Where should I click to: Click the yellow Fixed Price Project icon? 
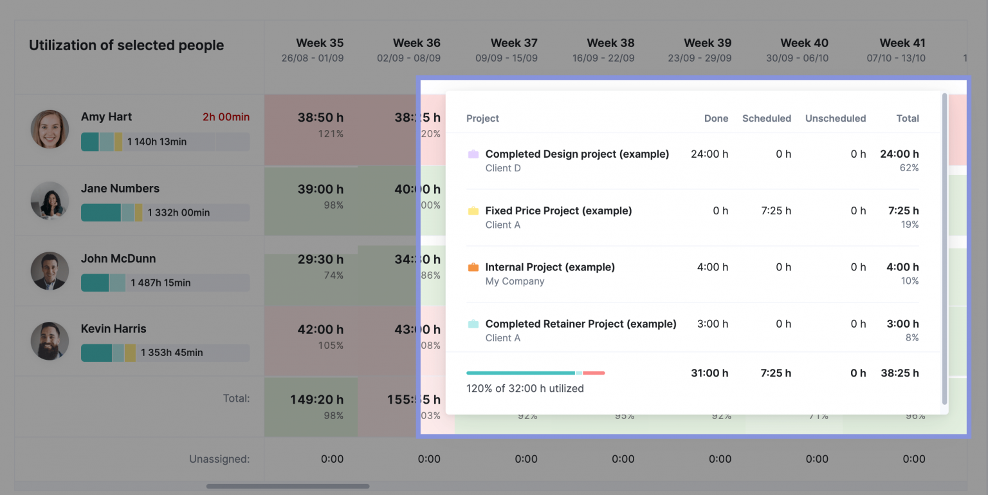[x=473, y=210]
